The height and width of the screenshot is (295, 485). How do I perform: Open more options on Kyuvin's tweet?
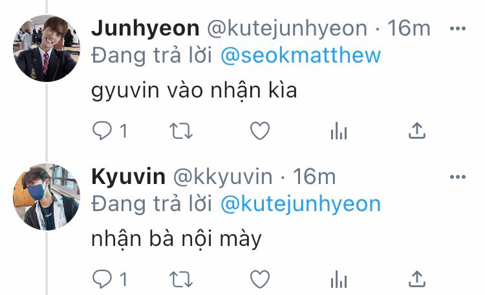click(458, 177)
